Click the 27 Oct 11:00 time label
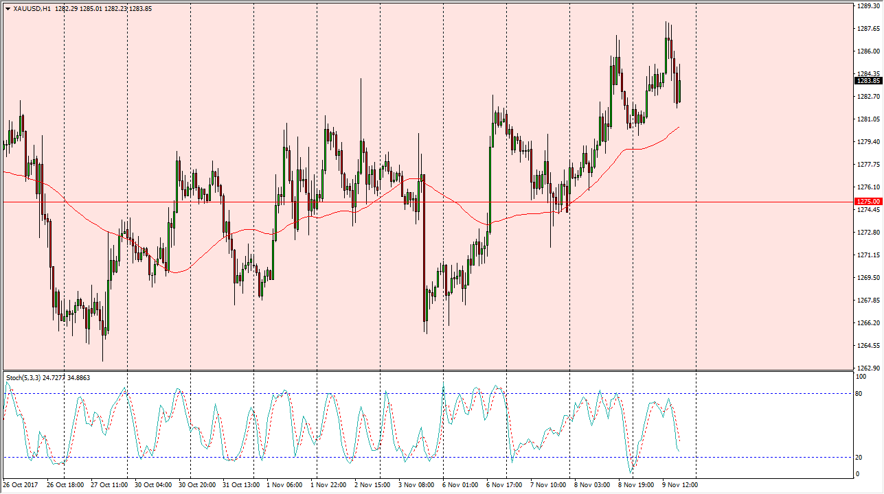 tap(109, 484)
